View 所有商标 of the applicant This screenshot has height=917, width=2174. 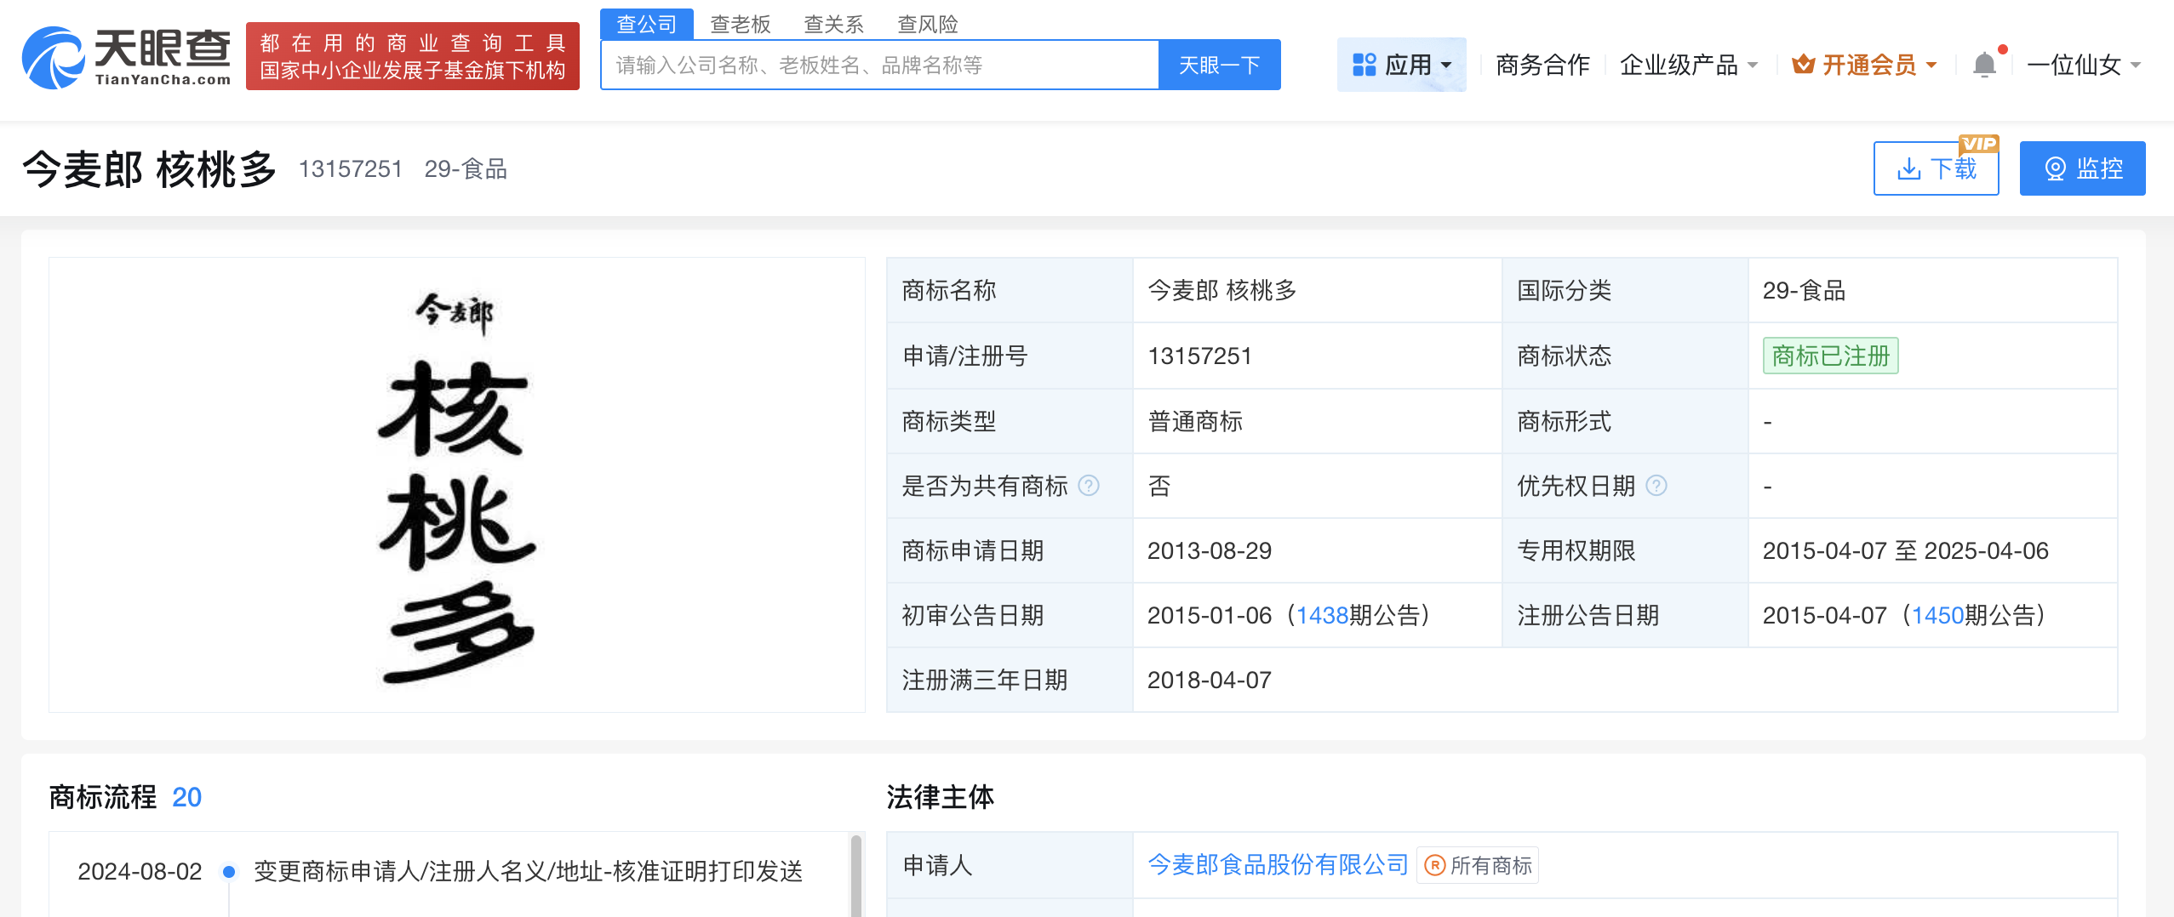pyautogui.click(x=1478, y=866)
